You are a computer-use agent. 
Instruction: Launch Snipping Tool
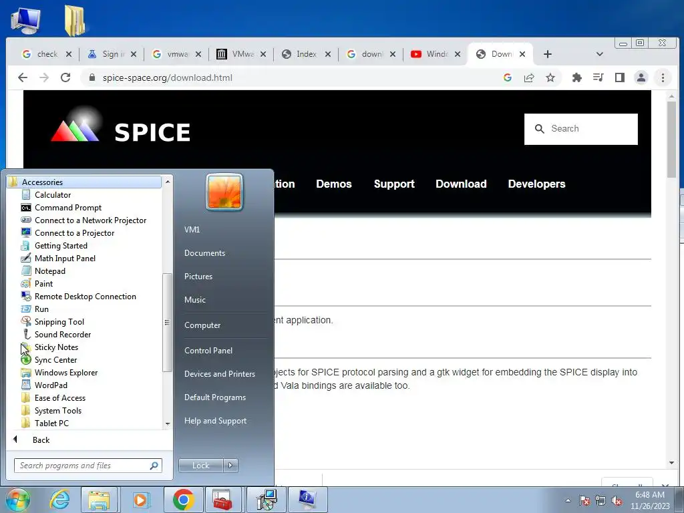[x=59, y=321]
